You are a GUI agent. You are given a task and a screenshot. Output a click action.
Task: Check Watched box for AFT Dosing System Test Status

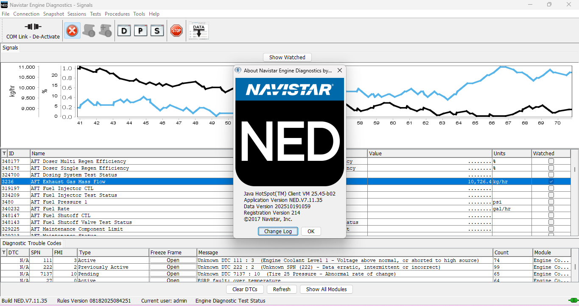[x=551, y=175]
